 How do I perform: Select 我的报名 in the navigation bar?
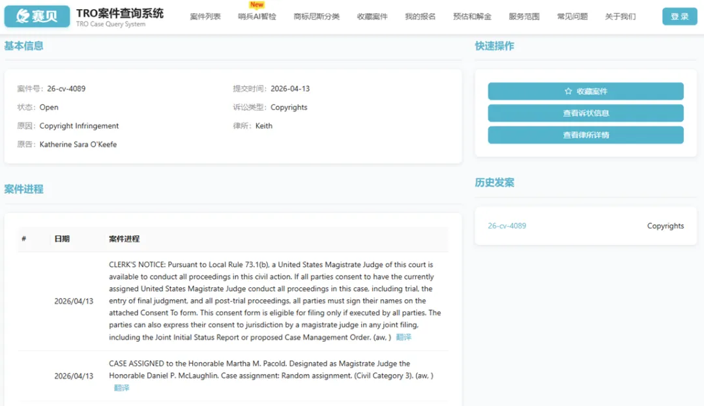pyautogui.click(x=420, y=16)
